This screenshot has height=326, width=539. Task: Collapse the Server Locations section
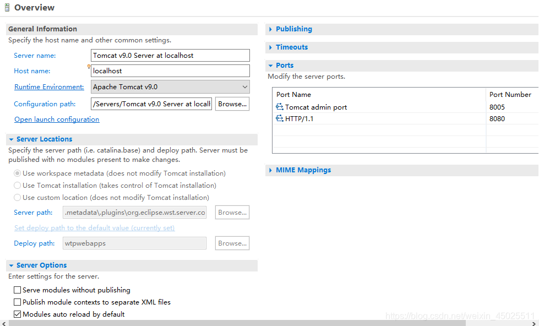click(12, 139)
